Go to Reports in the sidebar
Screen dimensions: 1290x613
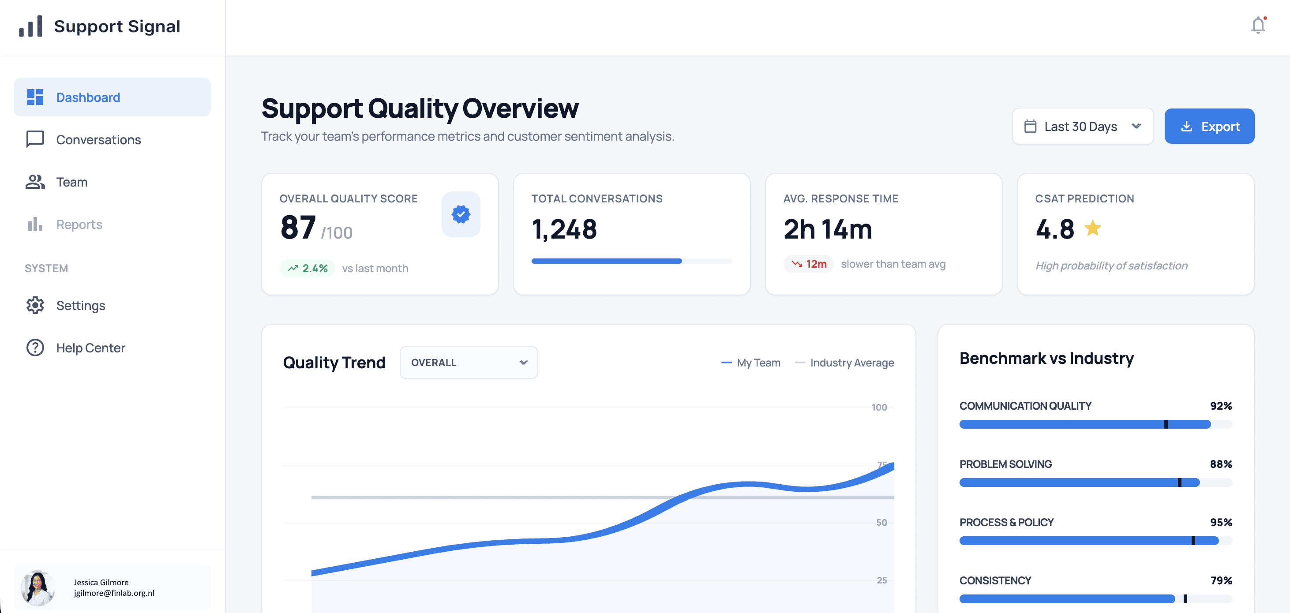pyautogui.click(x=79, y=224)
